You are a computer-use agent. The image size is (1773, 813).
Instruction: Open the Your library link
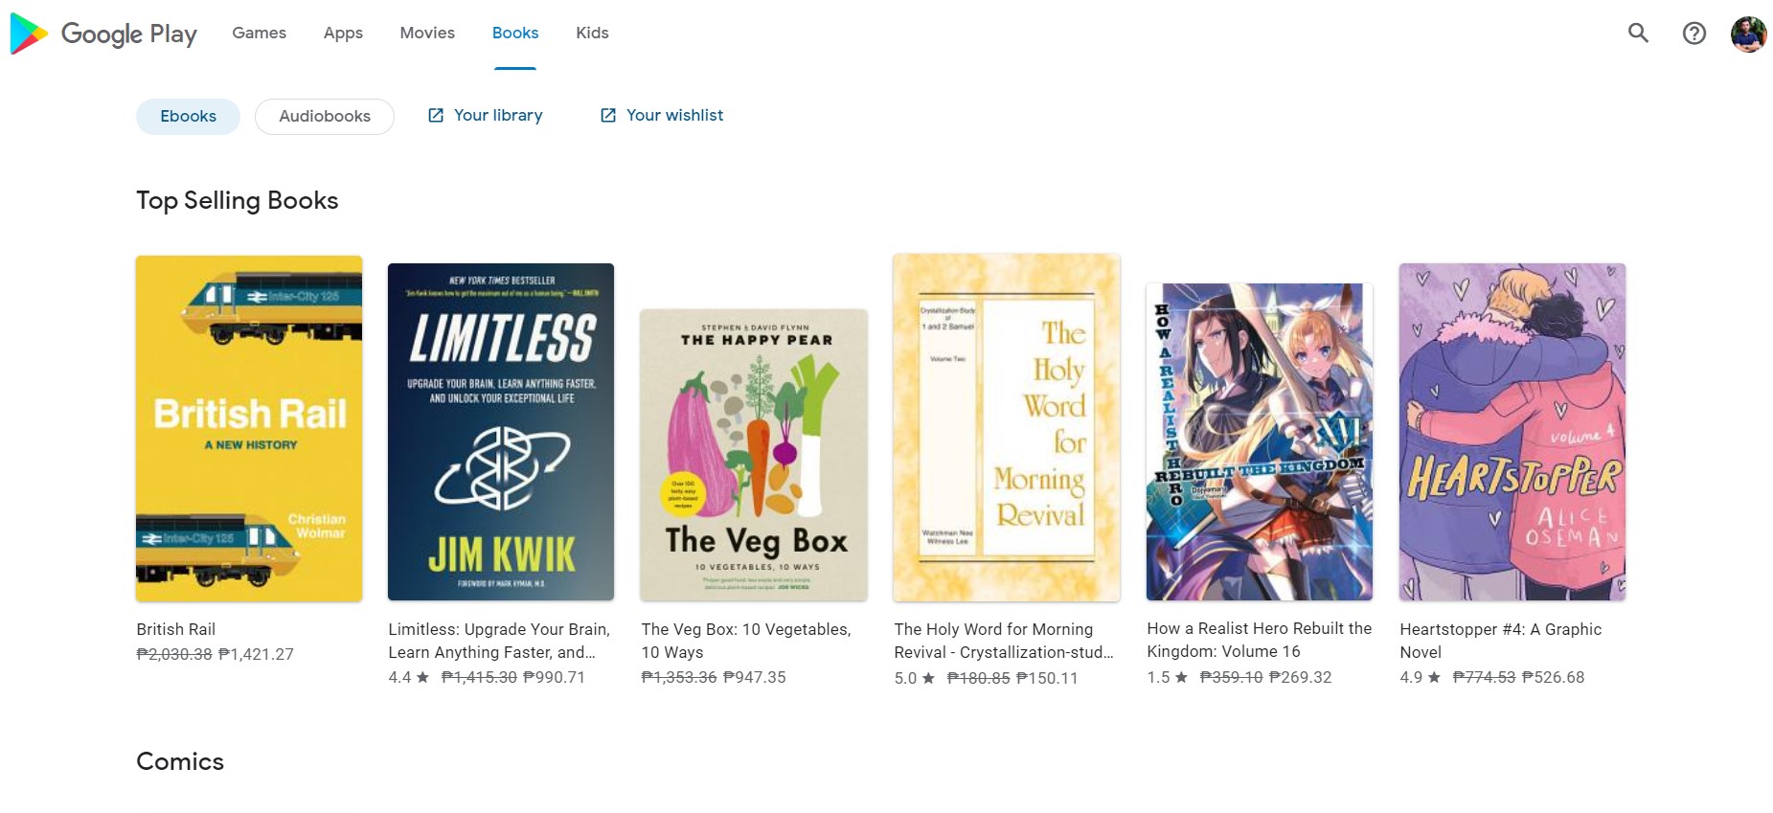pyautogui.click(x=498, y=115)
